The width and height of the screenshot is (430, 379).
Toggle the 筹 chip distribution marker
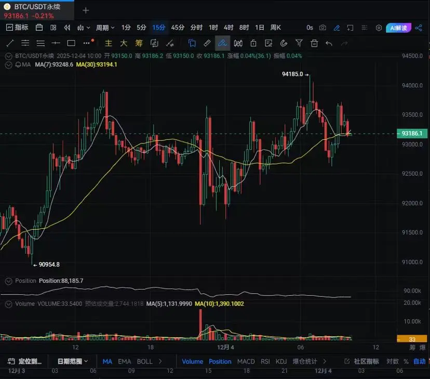point(139,43)
